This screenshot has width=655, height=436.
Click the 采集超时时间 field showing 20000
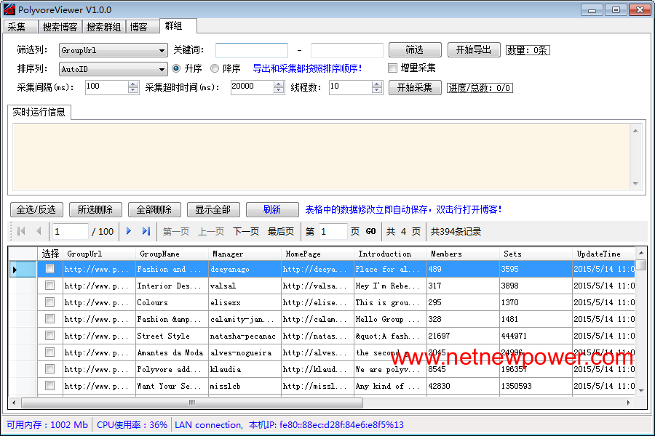253,87
